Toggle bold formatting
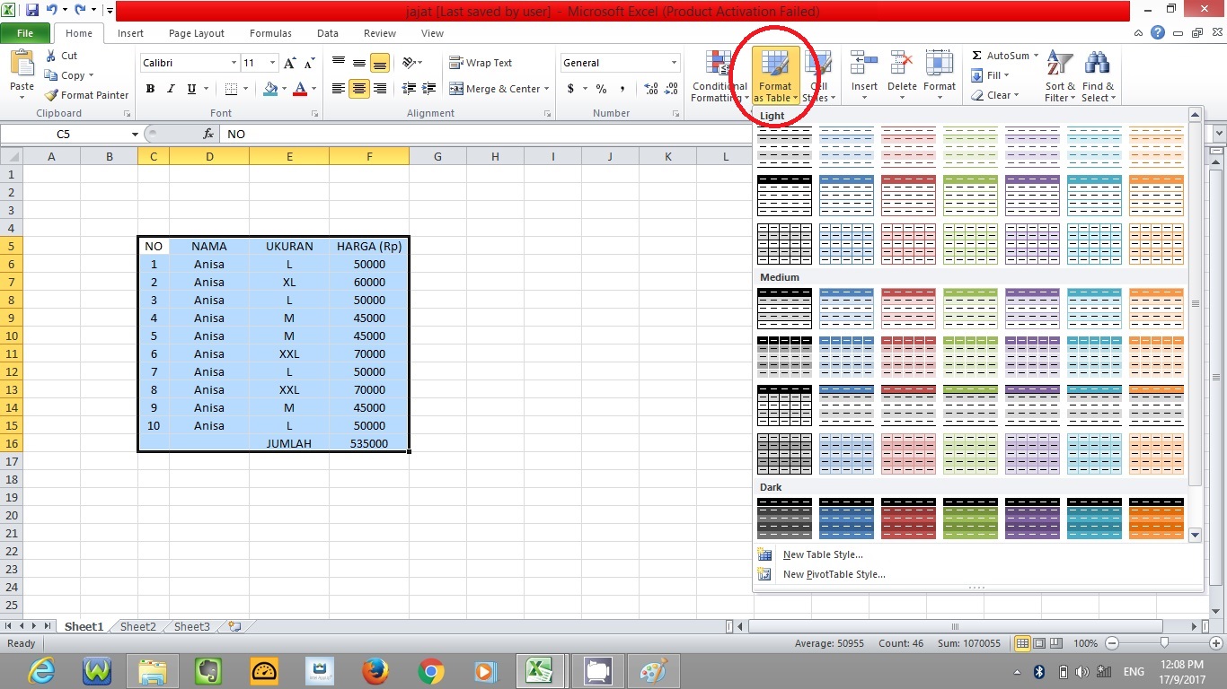This screenshot has width=1227, height=689. [150, 89]
